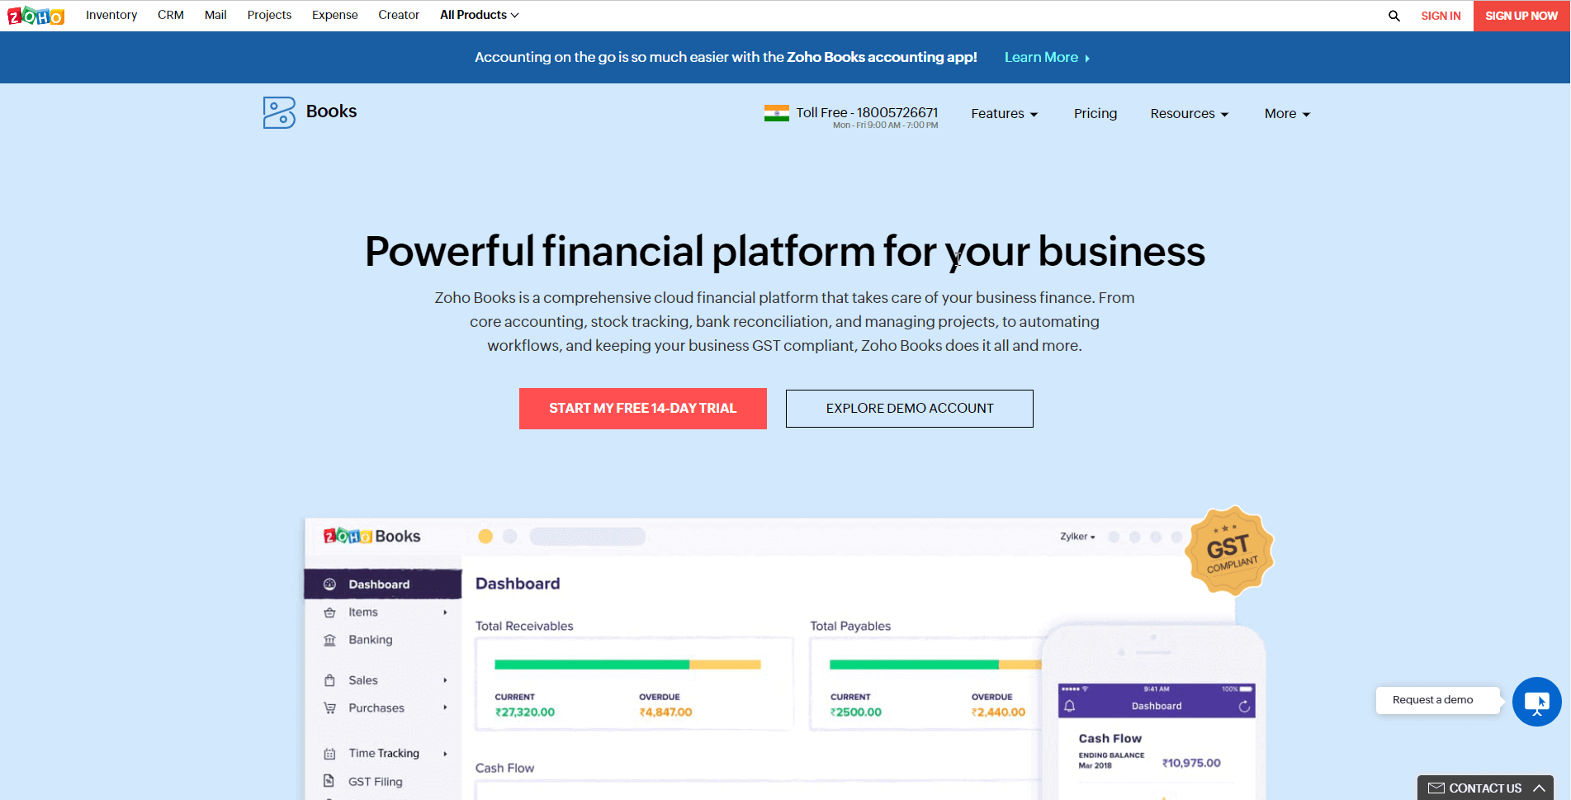Click the GST Compliant badge
This screenshot has width=1571, height=800.
pyautogui.click(x=1230, y=550)
